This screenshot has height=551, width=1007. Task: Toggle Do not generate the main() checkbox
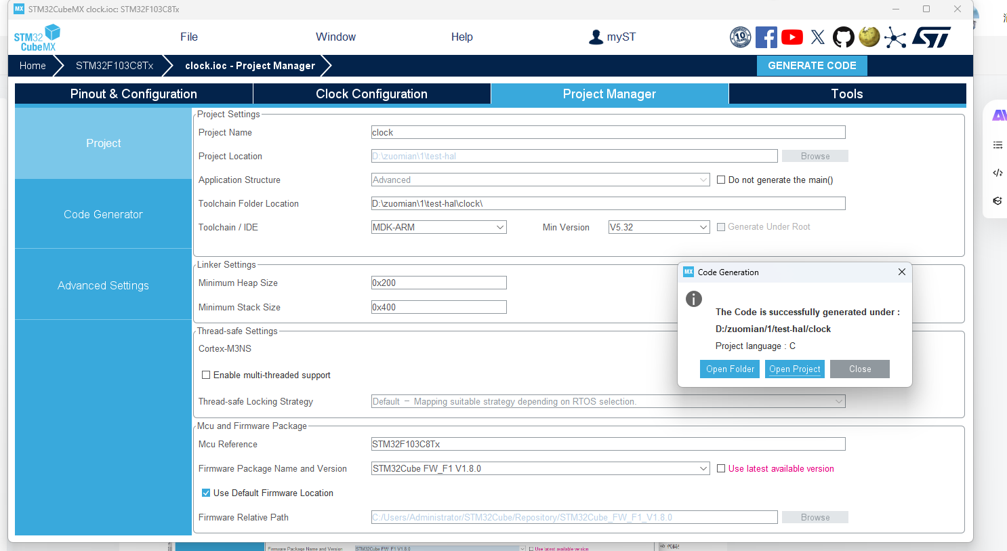tap(721, 180)
